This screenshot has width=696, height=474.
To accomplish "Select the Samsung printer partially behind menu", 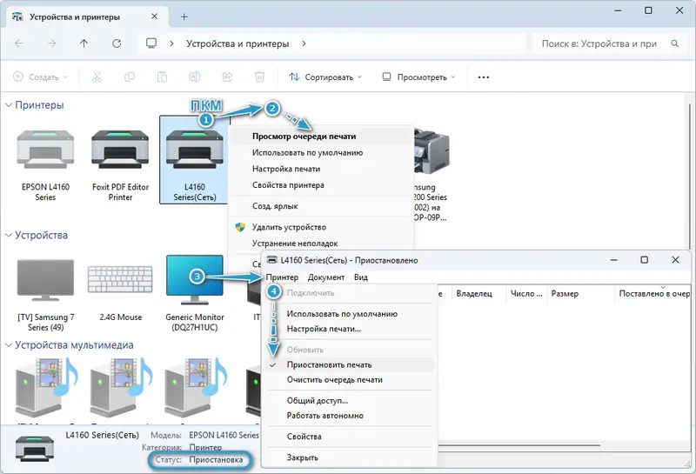I will coord(432,150).
